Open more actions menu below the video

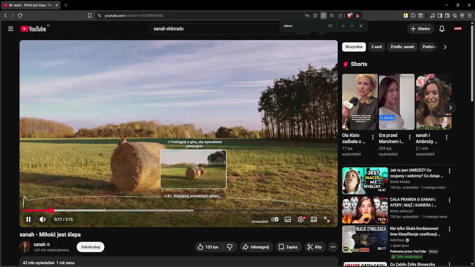pyautogui.click(x=333, y=247)
